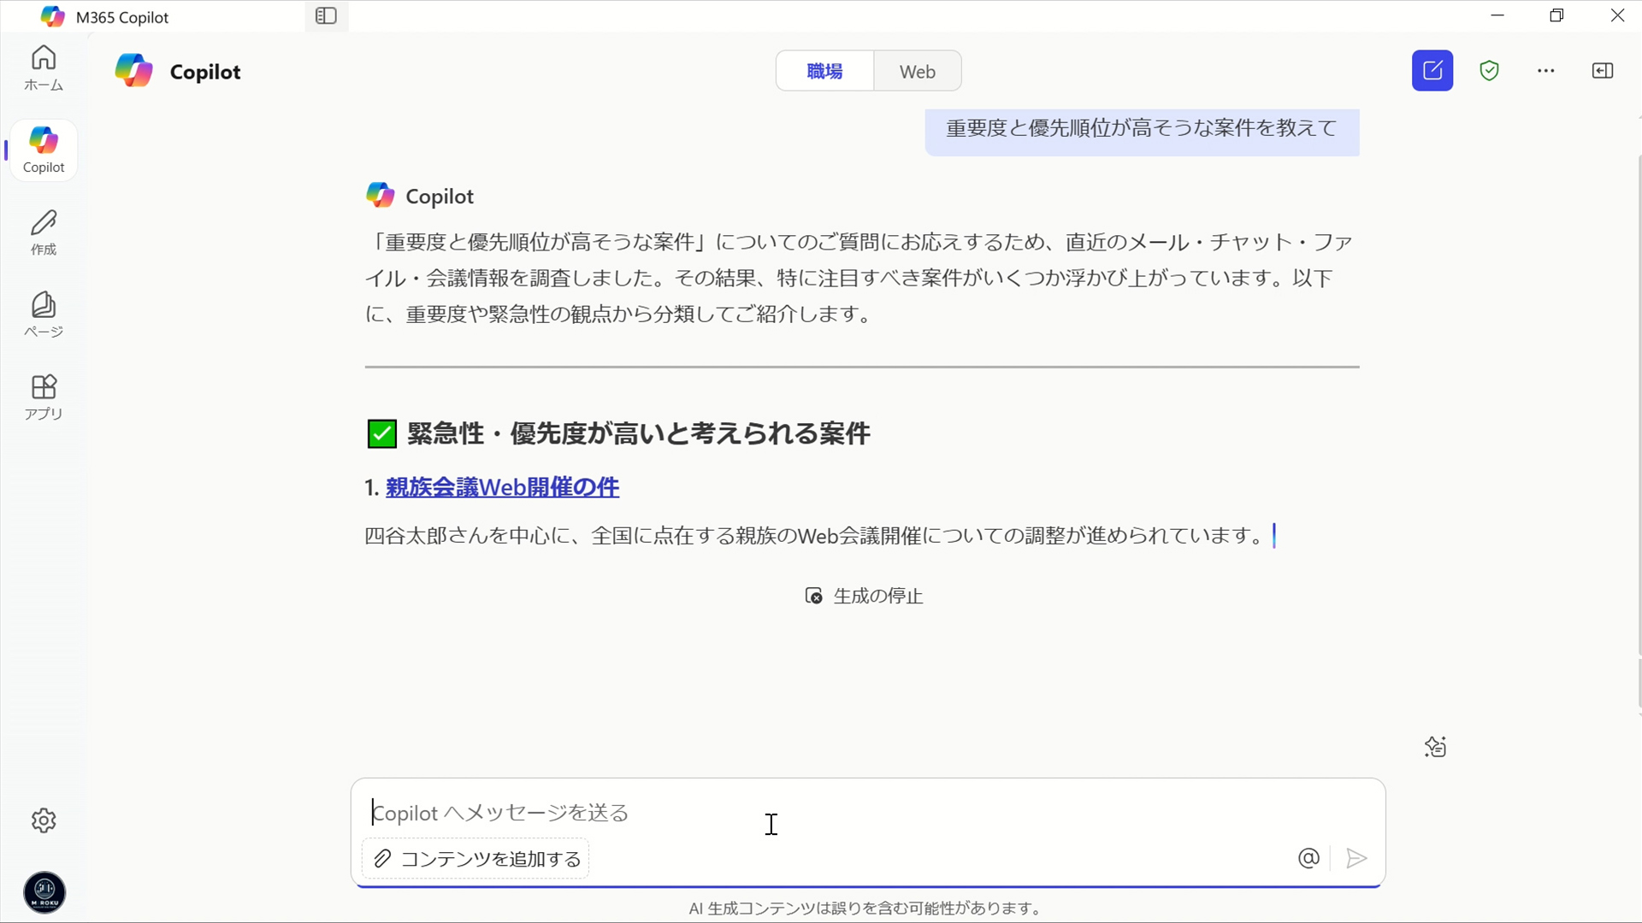
Task: Click the AI 生成コンテンツ disclaimer text
Action: (865, 908)
